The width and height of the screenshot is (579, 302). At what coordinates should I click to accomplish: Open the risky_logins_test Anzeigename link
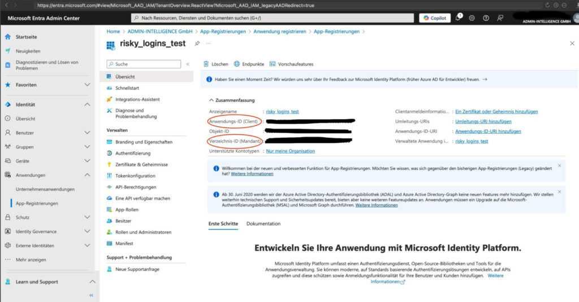283,112
